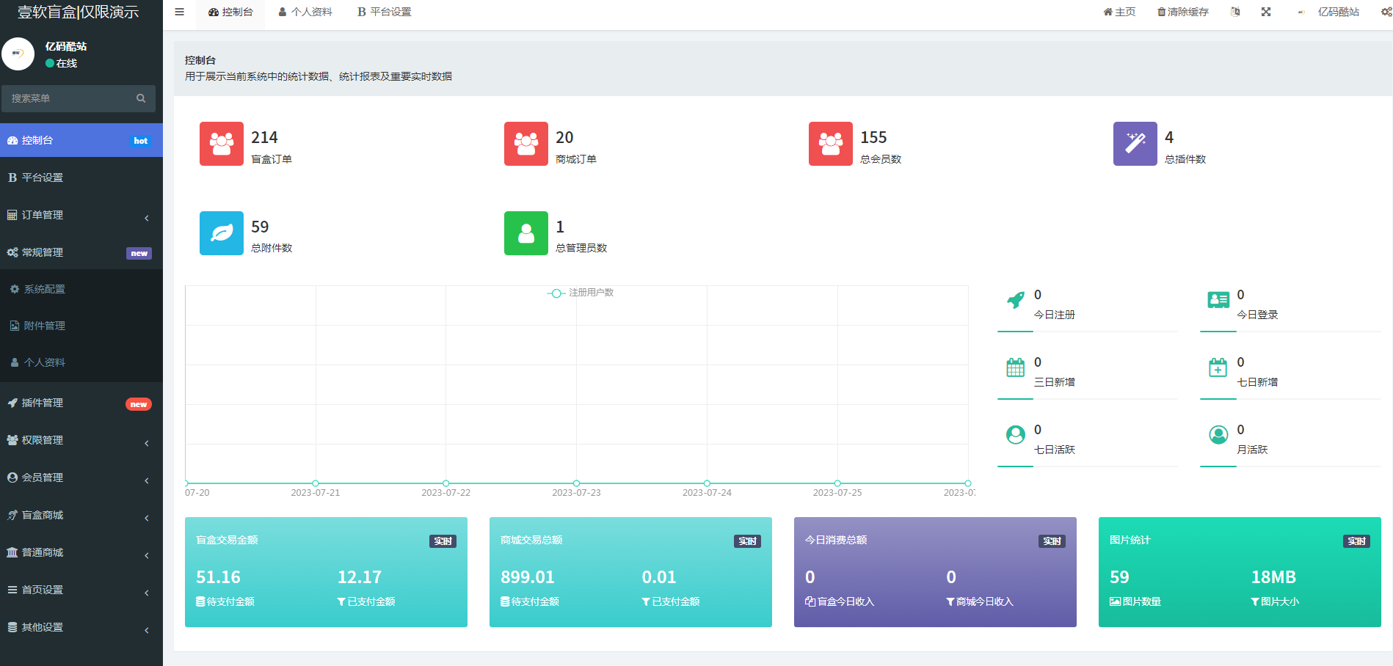Toggle 注册用户数 legend in chart
Screen dimensions: 1393x666
pyautogui.click(x=581, y=293)
